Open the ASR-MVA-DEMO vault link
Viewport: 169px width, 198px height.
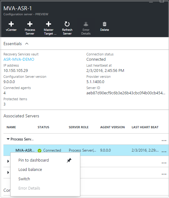click(19, 59)
